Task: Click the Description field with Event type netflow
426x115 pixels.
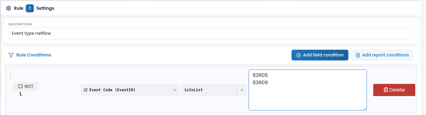Action: pos(211,33)
